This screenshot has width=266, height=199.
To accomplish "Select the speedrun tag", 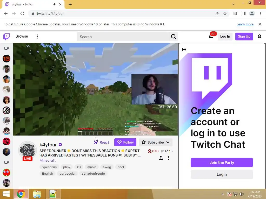I will tap(49, 167).
